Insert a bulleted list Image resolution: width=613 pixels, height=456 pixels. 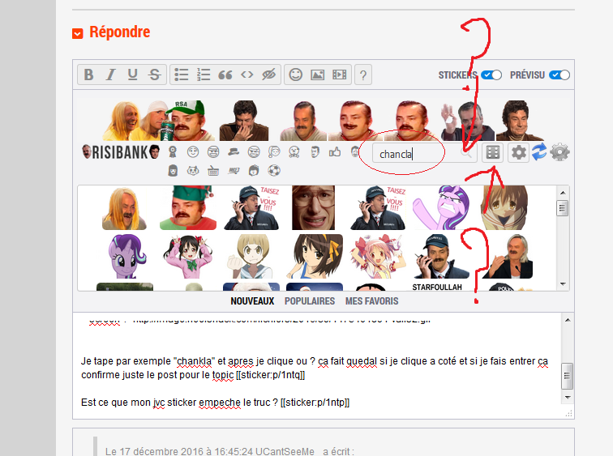click(182, 75)
